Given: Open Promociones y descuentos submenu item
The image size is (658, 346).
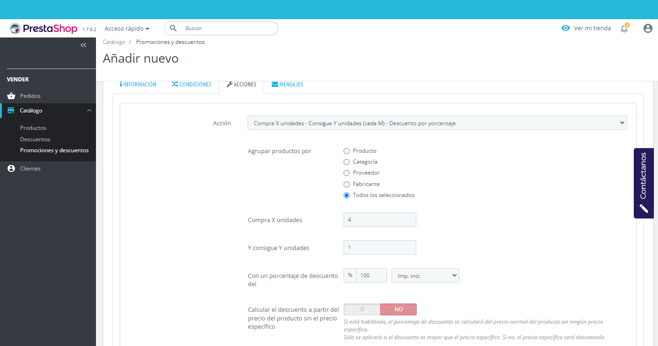Looking at the screenshot, I should tap(54, 150).
